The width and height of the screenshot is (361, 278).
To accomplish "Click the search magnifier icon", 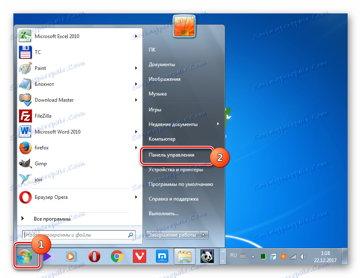I will tap(130, 235).
